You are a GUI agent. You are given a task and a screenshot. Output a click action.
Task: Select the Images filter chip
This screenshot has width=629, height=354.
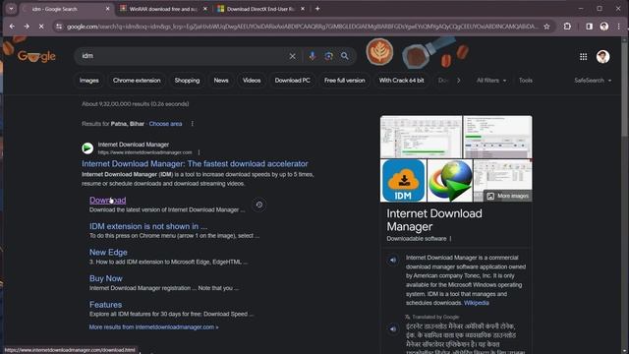tap(89, 81)
